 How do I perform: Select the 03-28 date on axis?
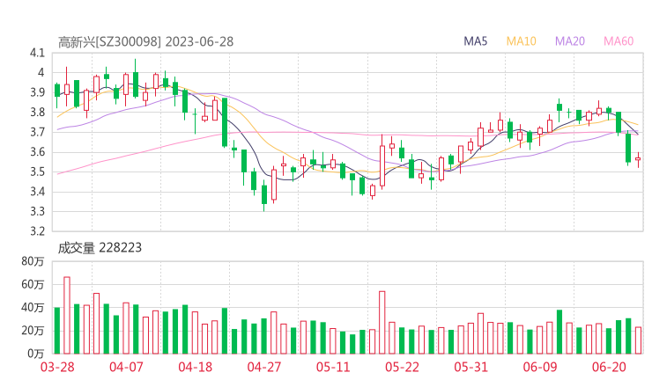57,367
